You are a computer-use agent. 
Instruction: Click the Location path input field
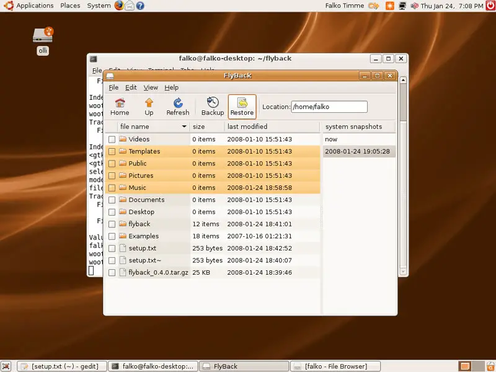coord(329,107)
